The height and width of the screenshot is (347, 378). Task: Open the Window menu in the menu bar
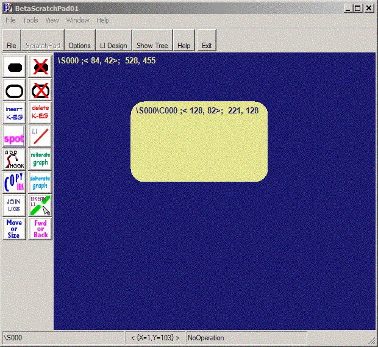tap(77, 20)
